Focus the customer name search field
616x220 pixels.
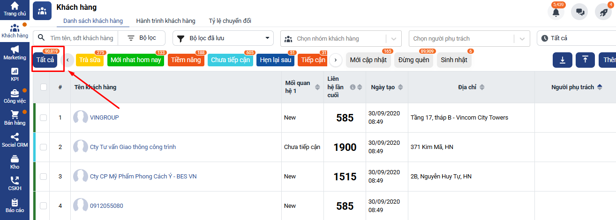click(x=82, y=38)
